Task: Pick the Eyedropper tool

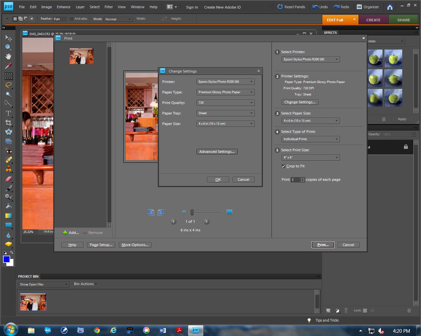Action: (8, 66)
